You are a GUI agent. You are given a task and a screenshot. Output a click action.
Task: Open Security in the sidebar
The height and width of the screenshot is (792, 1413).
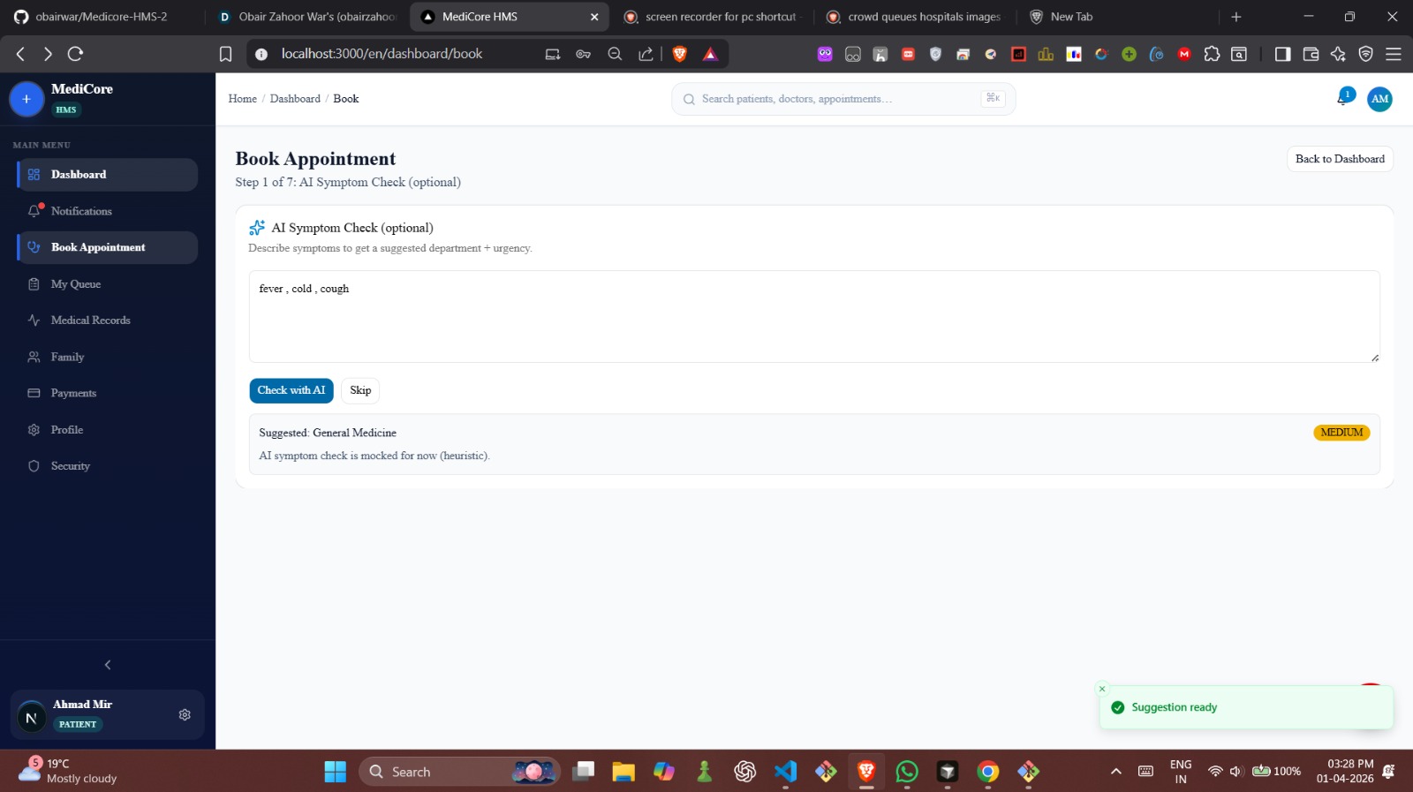click(x=107, y=466)
